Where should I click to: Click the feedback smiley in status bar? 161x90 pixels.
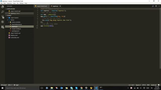pyautogui.click(x=159, y=85)
